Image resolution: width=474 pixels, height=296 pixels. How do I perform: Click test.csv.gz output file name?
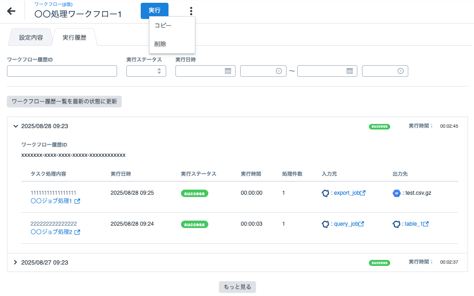418,193
